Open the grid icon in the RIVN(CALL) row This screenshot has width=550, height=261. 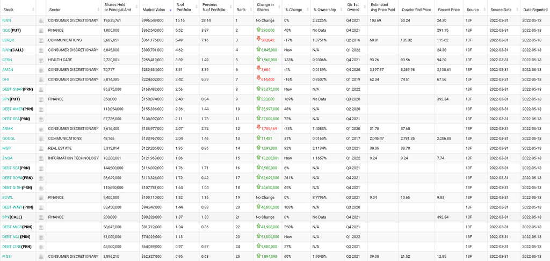coord(41,50)
